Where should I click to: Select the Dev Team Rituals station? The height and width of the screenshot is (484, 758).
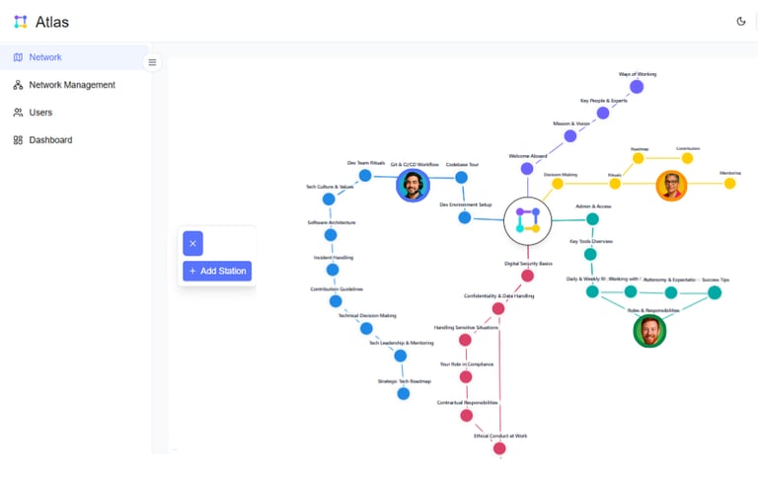365,176
